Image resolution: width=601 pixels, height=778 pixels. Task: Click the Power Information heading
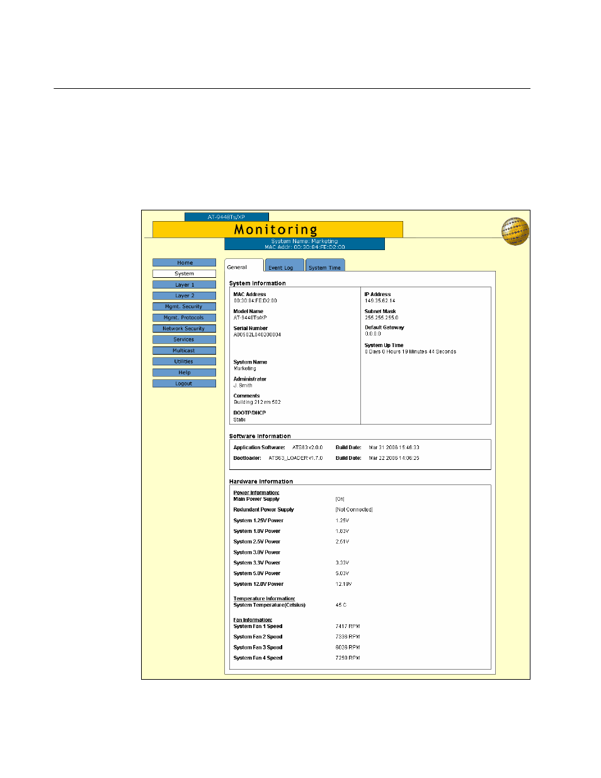coord(256,493)
